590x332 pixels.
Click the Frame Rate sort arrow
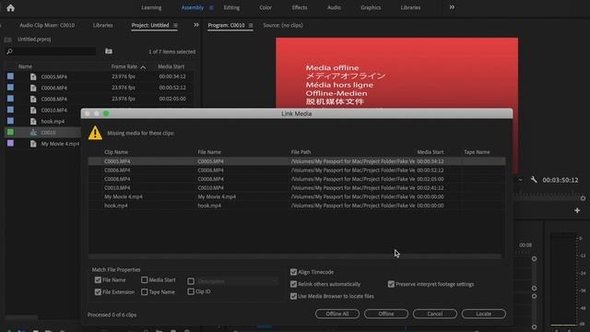click(143, 67)
